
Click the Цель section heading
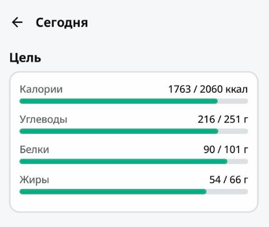tap(25, 58)
